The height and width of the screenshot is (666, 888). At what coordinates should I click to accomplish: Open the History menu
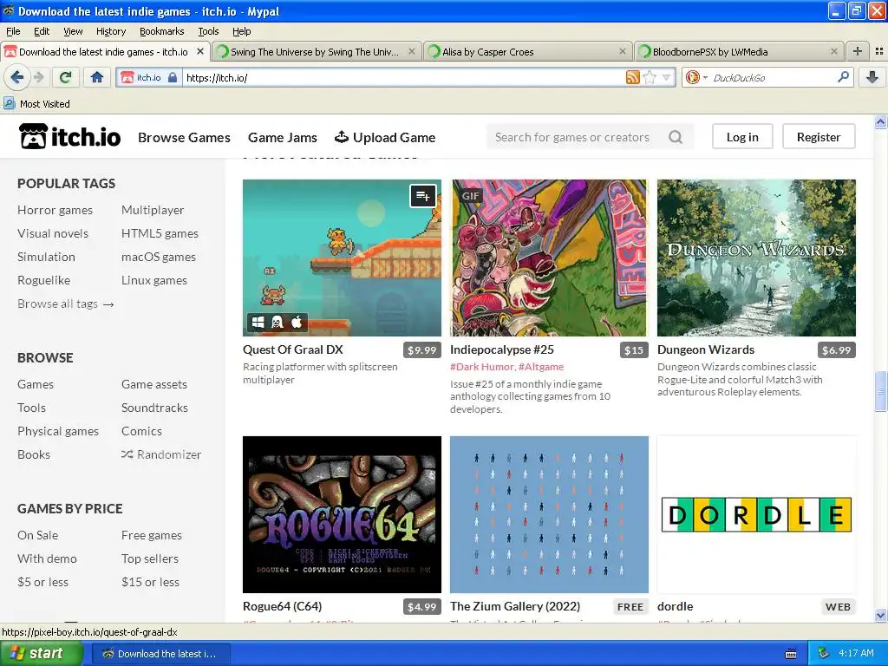tap(110, 31)
